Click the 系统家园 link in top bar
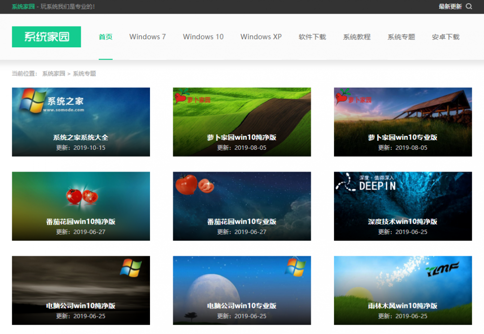 click(23, 6)
